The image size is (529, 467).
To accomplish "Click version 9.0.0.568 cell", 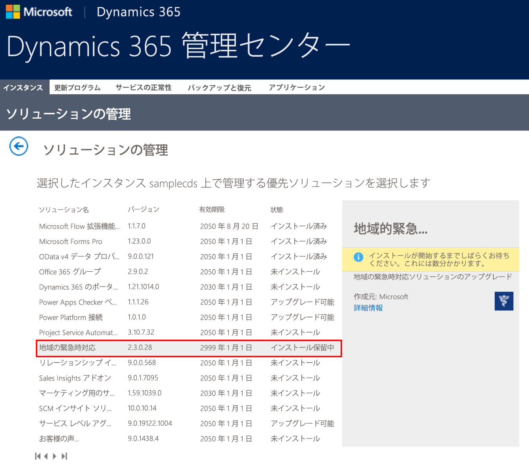I will pyautogui.click(x=142, y=363).
